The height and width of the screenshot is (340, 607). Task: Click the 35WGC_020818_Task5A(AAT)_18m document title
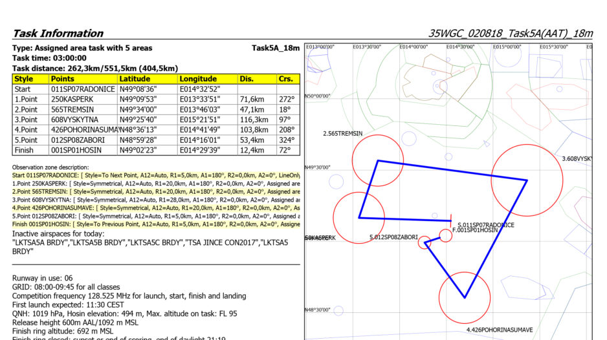510,34
